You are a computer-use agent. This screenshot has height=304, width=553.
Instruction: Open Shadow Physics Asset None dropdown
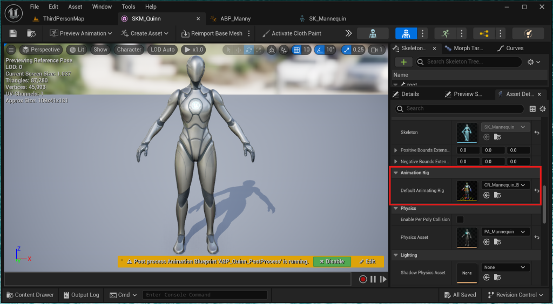pyautogui.click(x=505, y=267)
